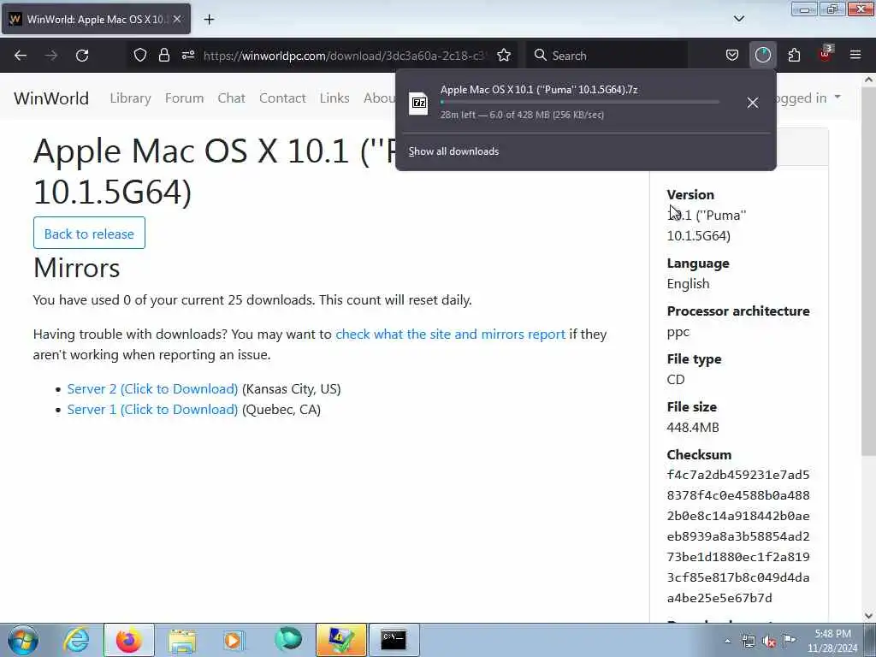Select the WinWorld: Apple Mac OS X tab
The height and width of the screenshot is (657, 876).
pyautogui.click(x=96, y=19)
